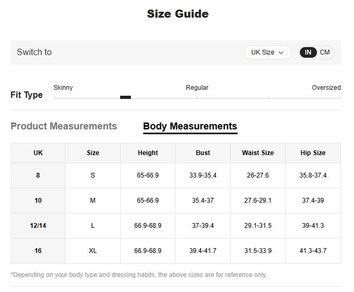Viewport: 354px width, 292px height.
Task: Click the Height column header
Action: pyautogui.click(x=147, y=153)
